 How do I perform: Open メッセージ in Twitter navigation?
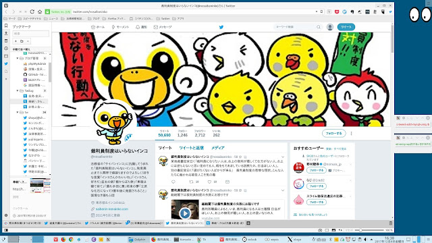[163, 27]
